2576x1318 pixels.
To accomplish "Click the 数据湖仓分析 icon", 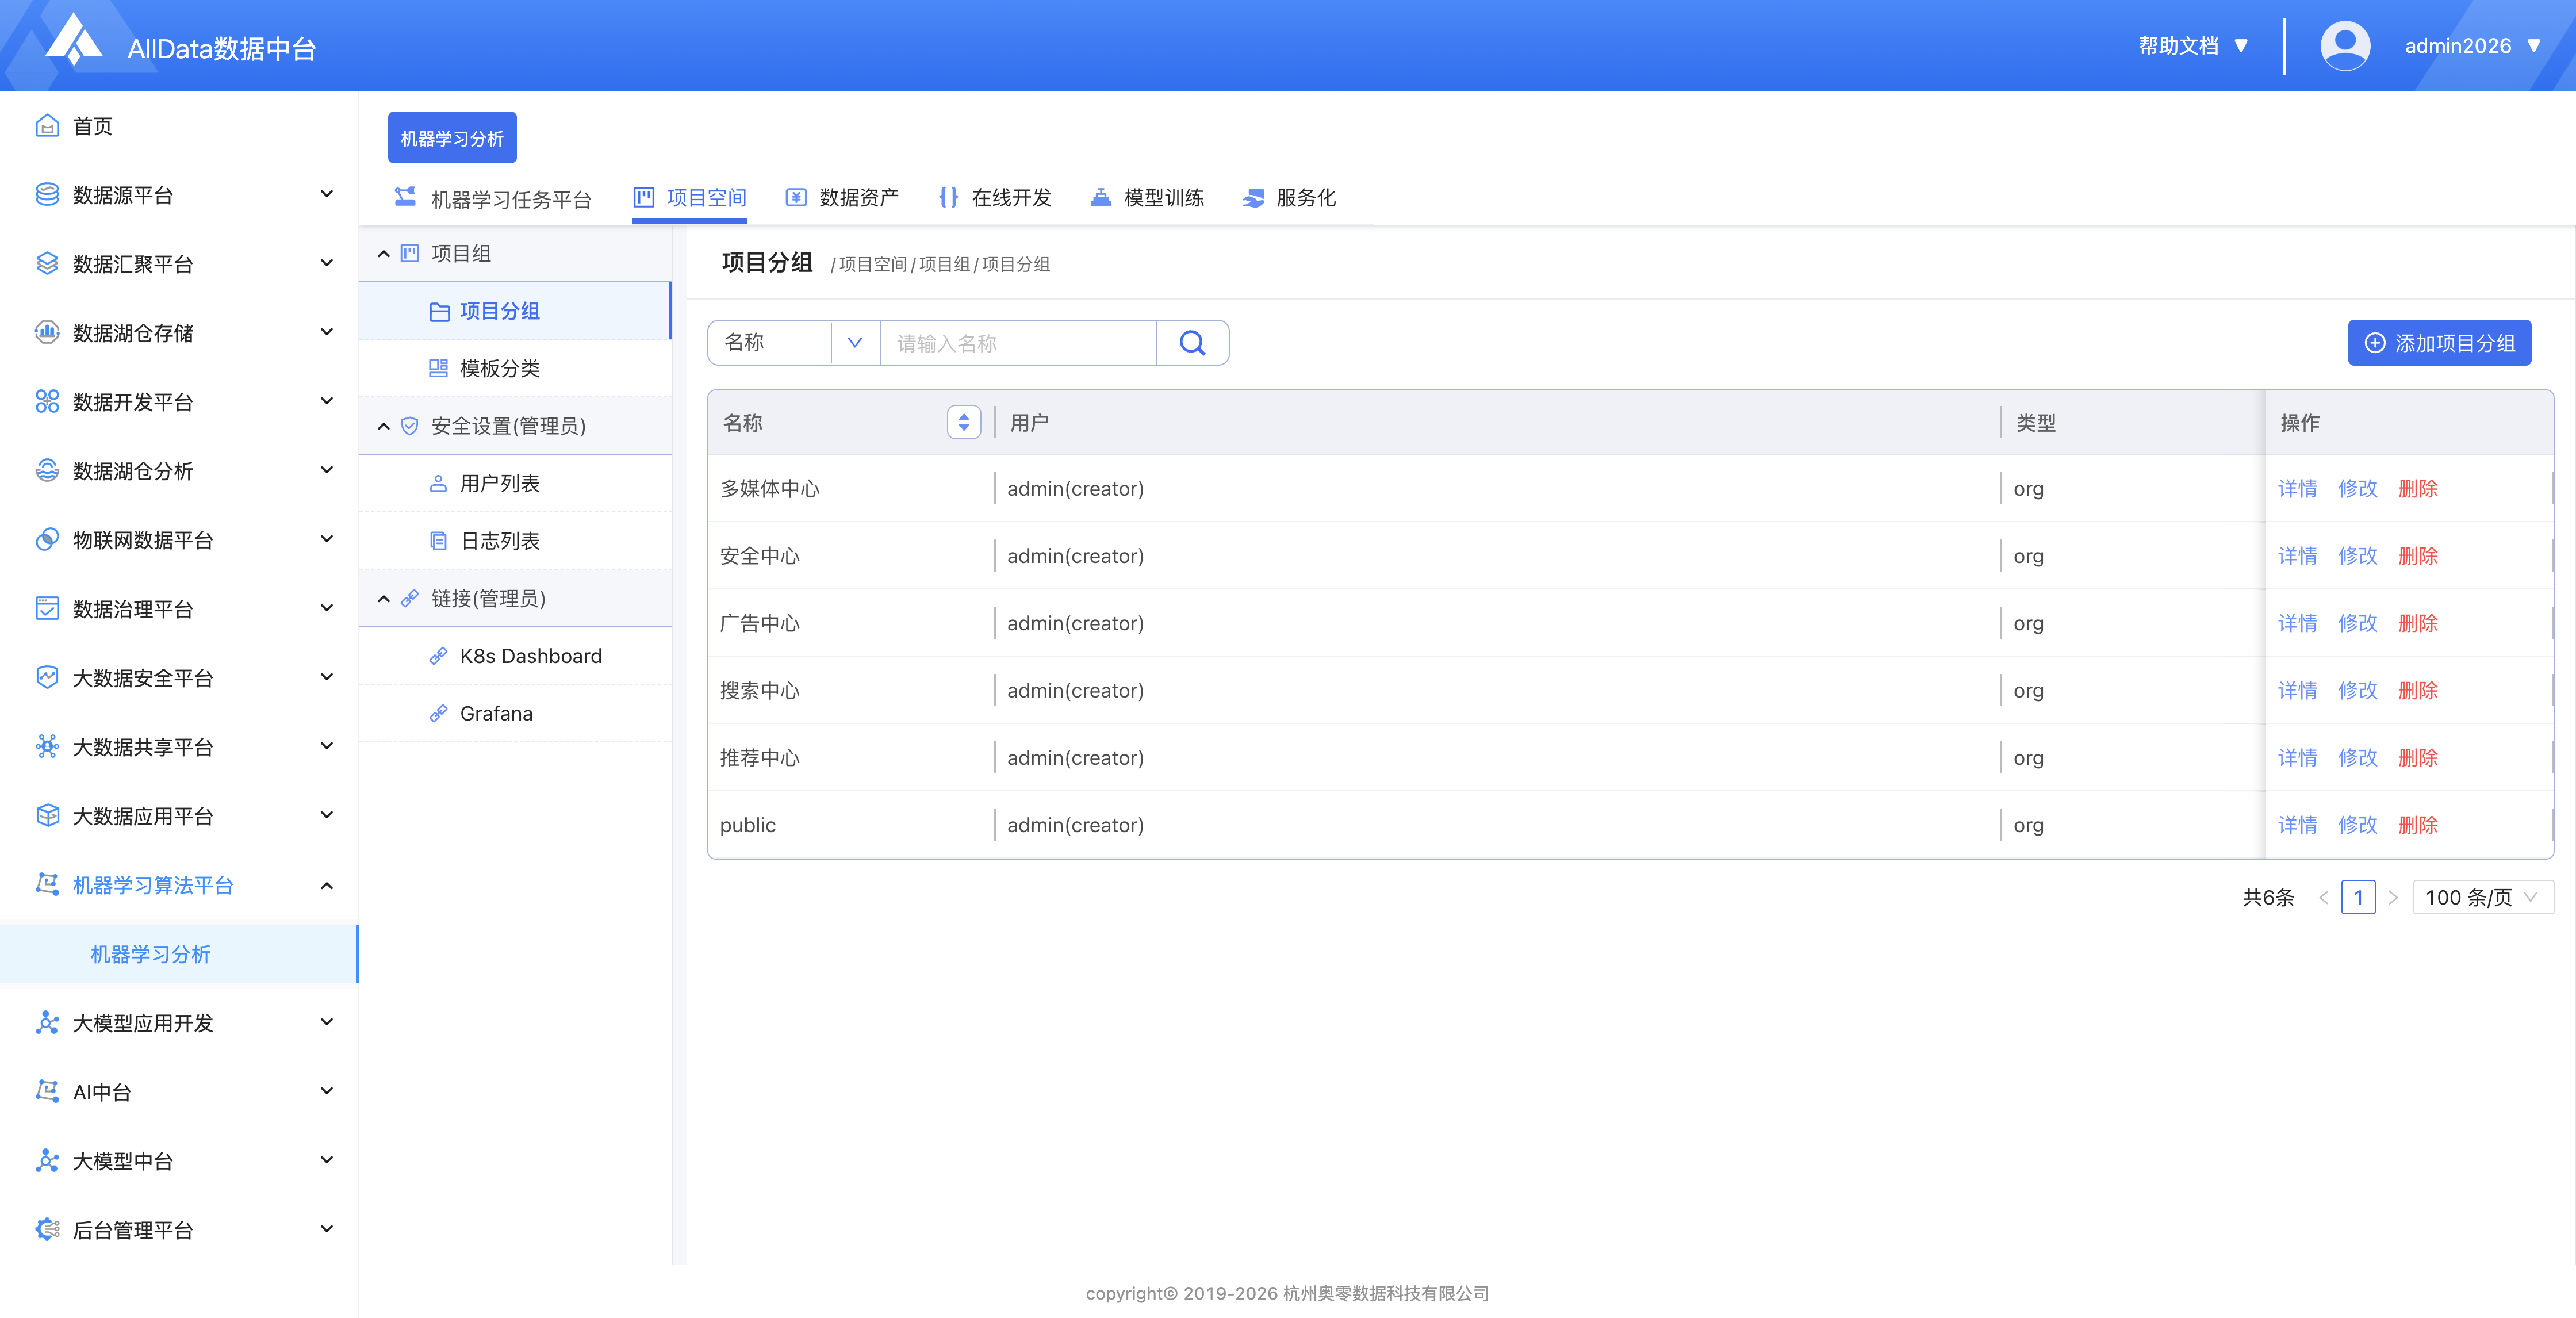I will pos(47,471).
